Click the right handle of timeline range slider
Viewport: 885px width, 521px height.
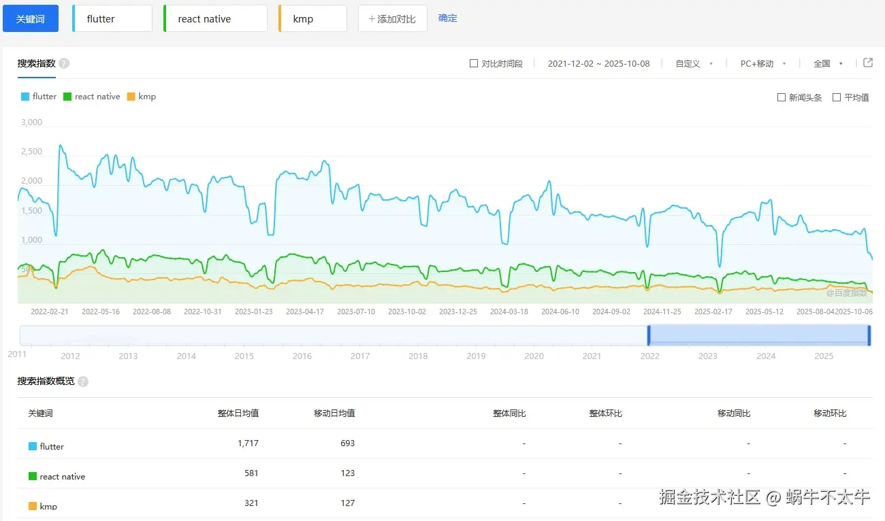pyautogui.click(x=869, y=335)
